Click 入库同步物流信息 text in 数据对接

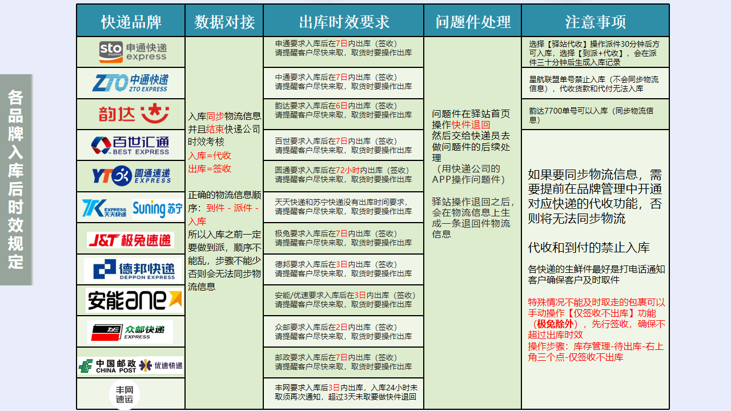coord(224,116)
